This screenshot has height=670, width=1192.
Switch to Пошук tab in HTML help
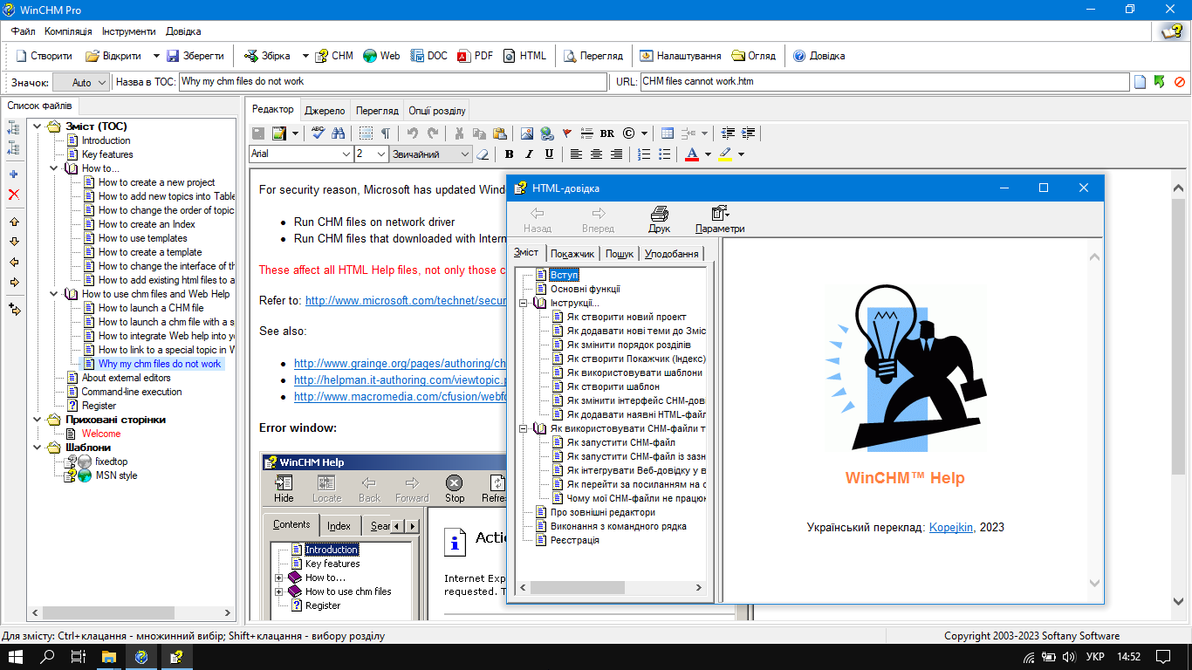[620, 254]
